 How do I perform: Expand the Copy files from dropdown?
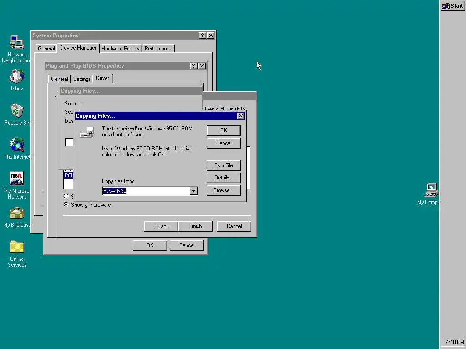click(x=194, y=191)
